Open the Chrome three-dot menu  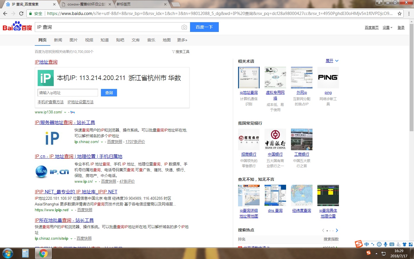coord(409,14)
